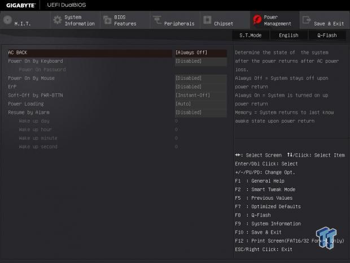
Task: Click the GIGABYTE logo
Action: click(x=21, y=5)
